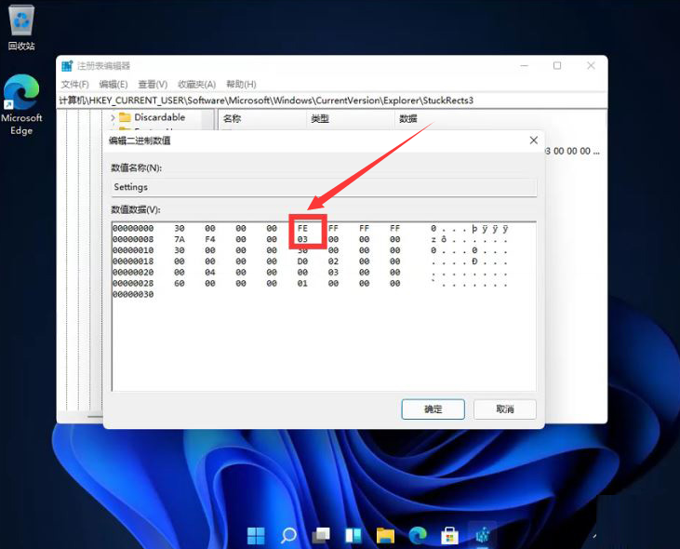Image resolution: width=680 pixels, height=549 pixels.
Task: Open Task View icon in taskbar
Action: click(x=321, y=536)
